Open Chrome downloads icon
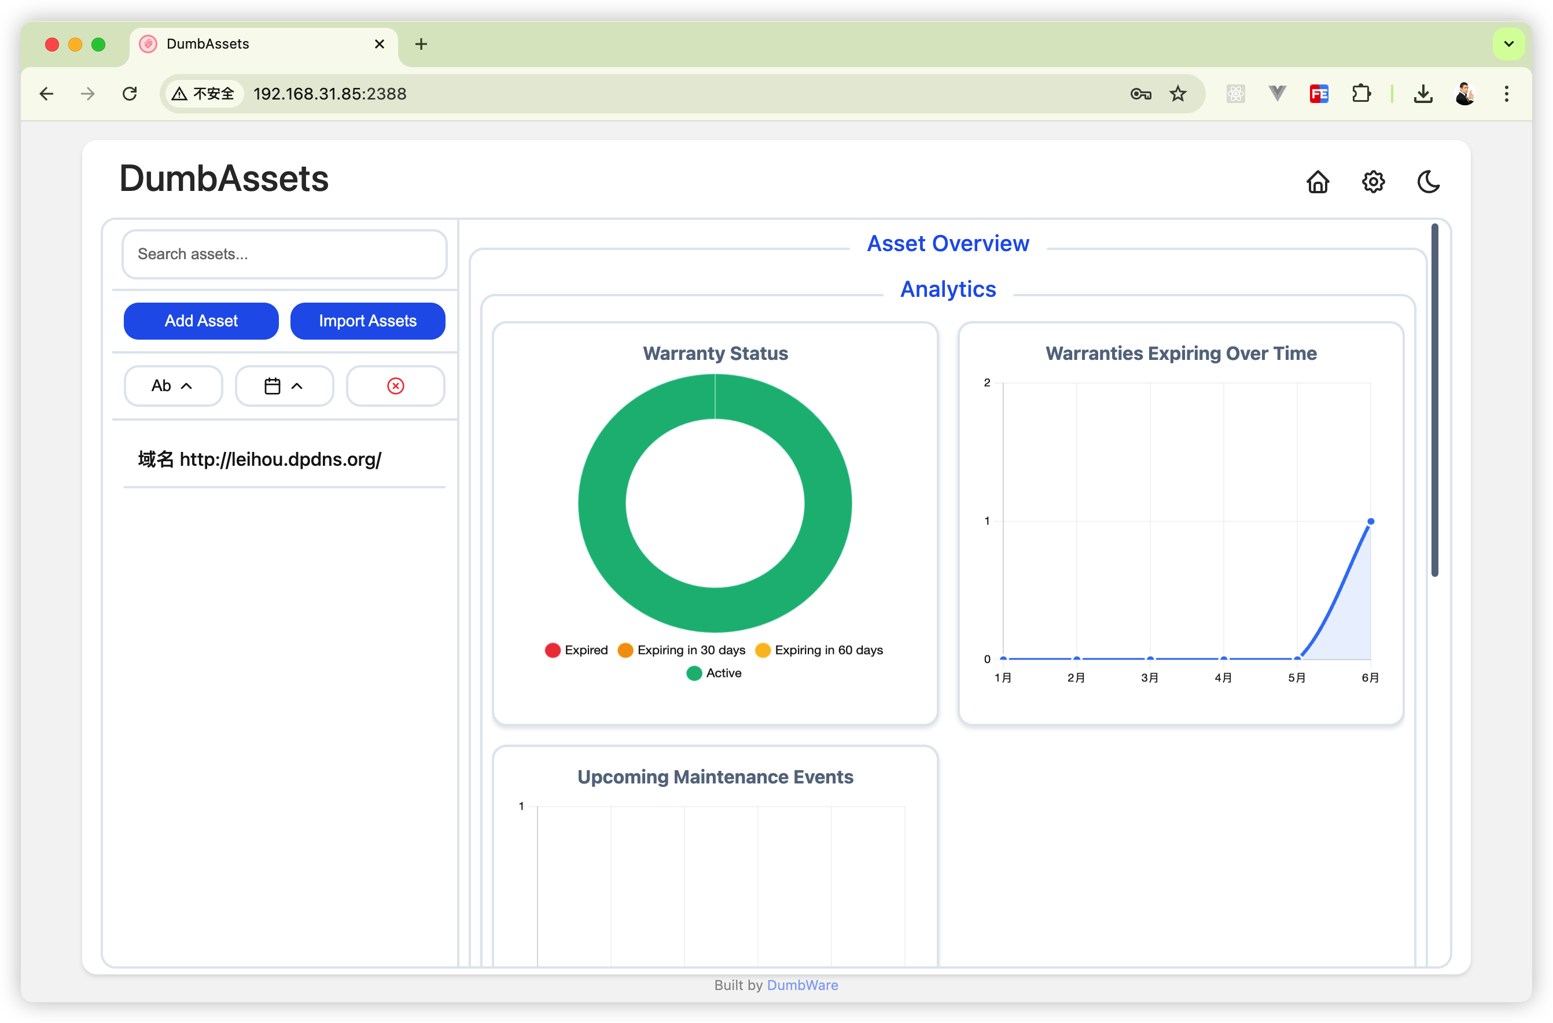Image resolution: width=1553 pixels, height=1023 pixels. (1422, 94)
